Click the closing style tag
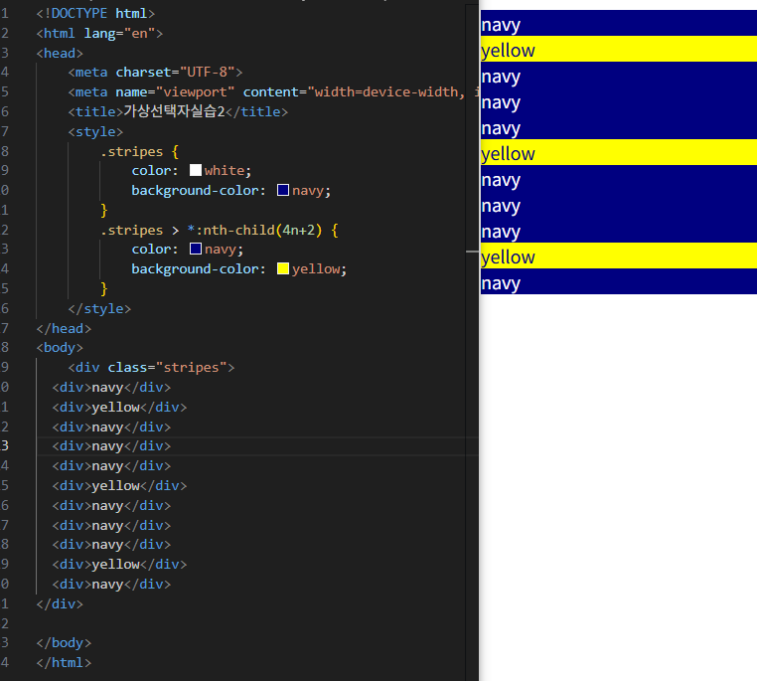The height and width of the screenshot is (681, 757). click(99, 308)
